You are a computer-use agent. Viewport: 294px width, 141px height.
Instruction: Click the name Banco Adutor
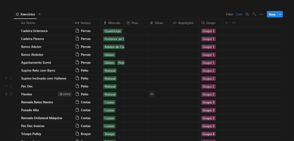31,47
